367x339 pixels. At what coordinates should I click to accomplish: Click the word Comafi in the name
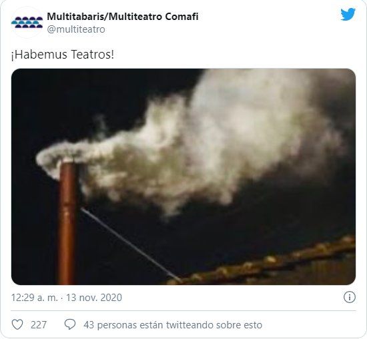[181, 17]
